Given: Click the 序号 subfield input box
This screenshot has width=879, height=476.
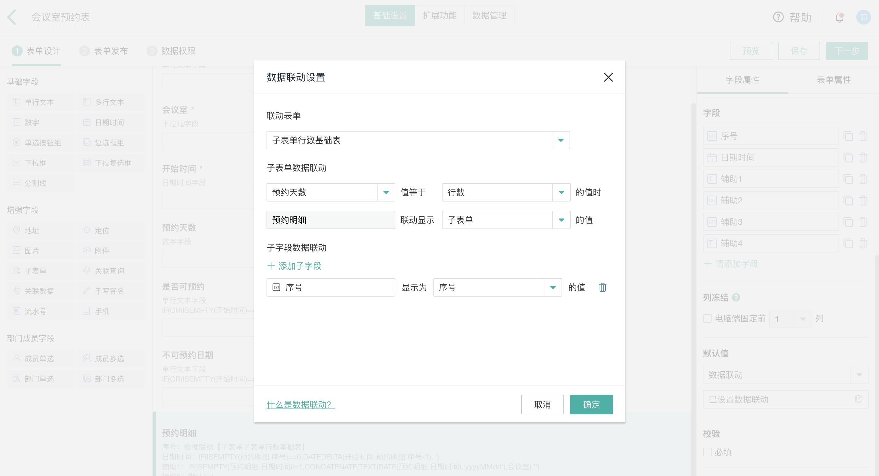Looking at the screenshot, I should pyautogui.click(x=331, y=287).
